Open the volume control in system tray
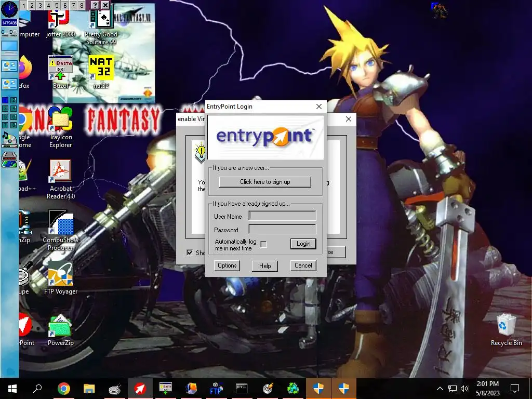 tap(464, 389)
